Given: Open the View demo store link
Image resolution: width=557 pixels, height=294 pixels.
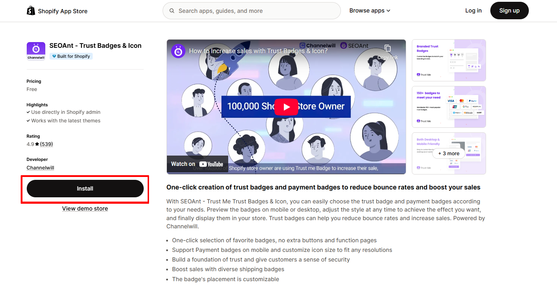Looking at the screenshot, I should pos(85,209).
